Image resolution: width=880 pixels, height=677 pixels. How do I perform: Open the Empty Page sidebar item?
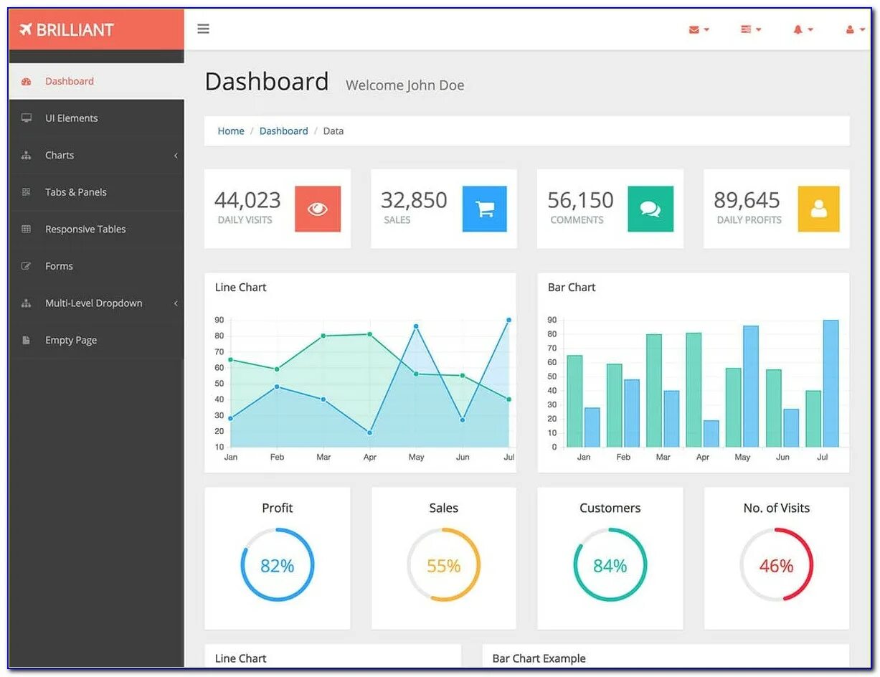pos(71,340)
